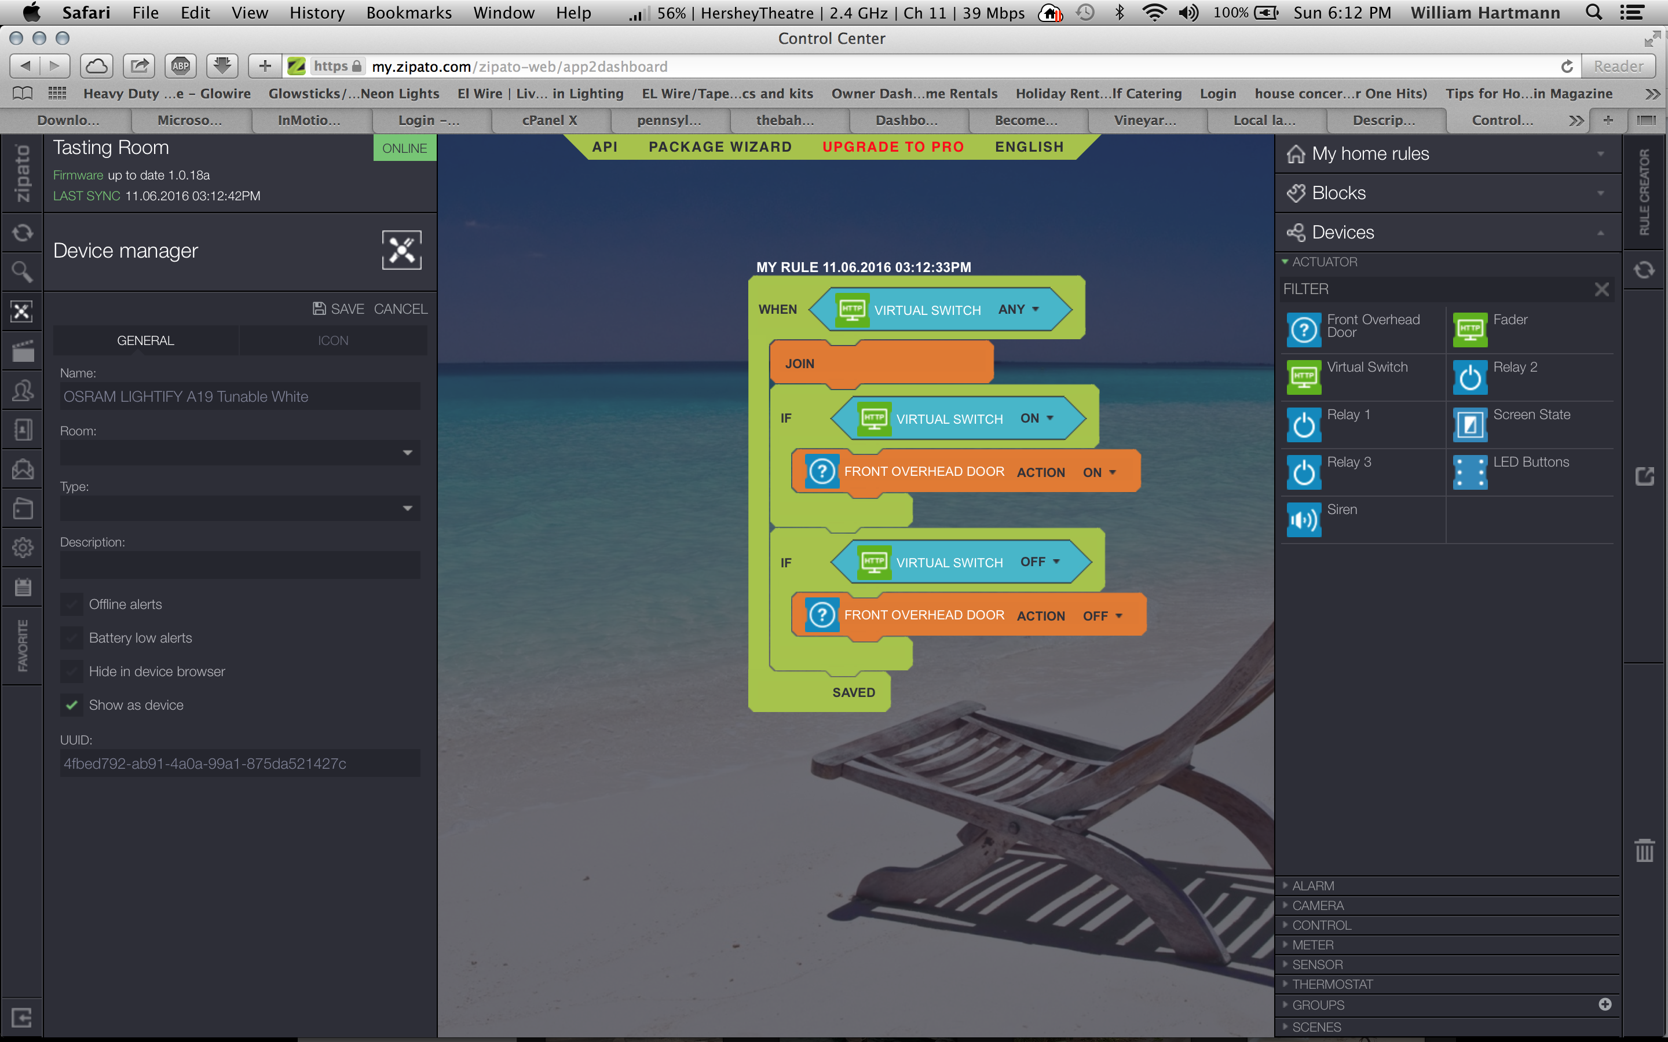Image resolution: width=1668 pixels, height=1042 pixels.
Task: Open settings gear in left sidebar
Action: coord(22,548)
